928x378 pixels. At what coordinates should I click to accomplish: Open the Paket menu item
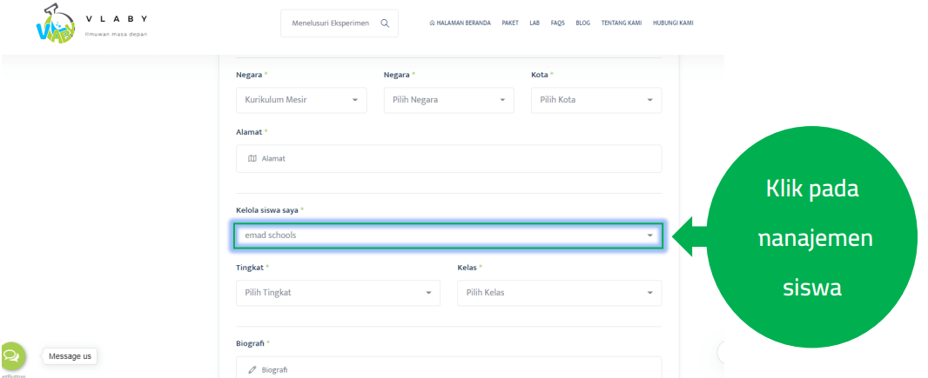(x=510, y=23)
